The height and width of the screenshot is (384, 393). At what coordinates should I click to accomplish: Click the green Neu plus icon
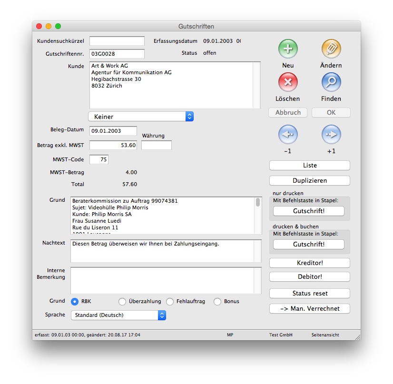click(x=288, y=49)
